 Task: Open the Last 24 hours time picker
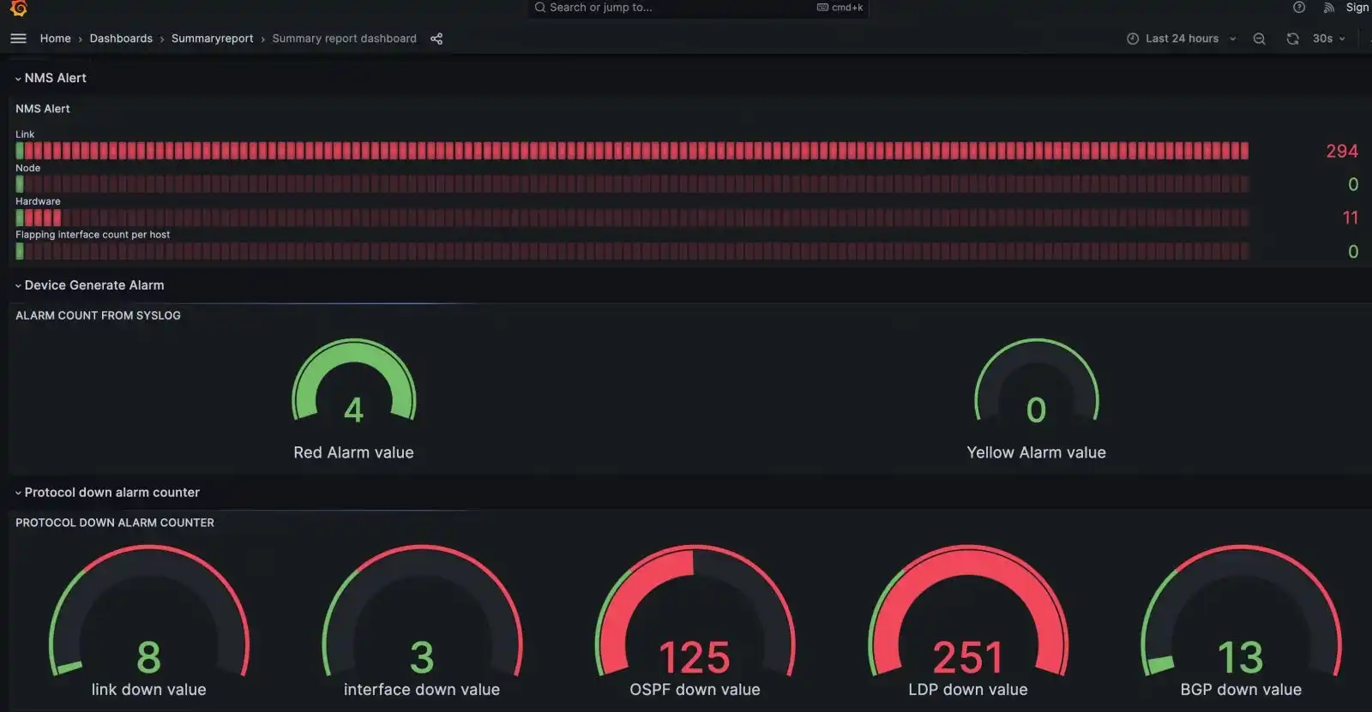(x=1181, y=39)
